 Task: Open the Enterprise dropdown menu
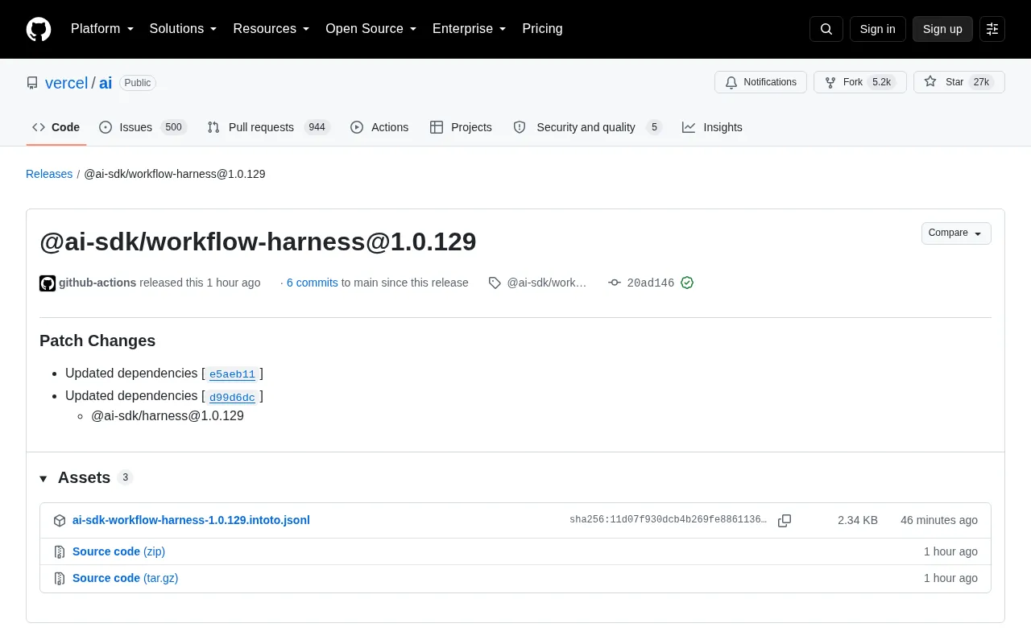click(470, 29)
